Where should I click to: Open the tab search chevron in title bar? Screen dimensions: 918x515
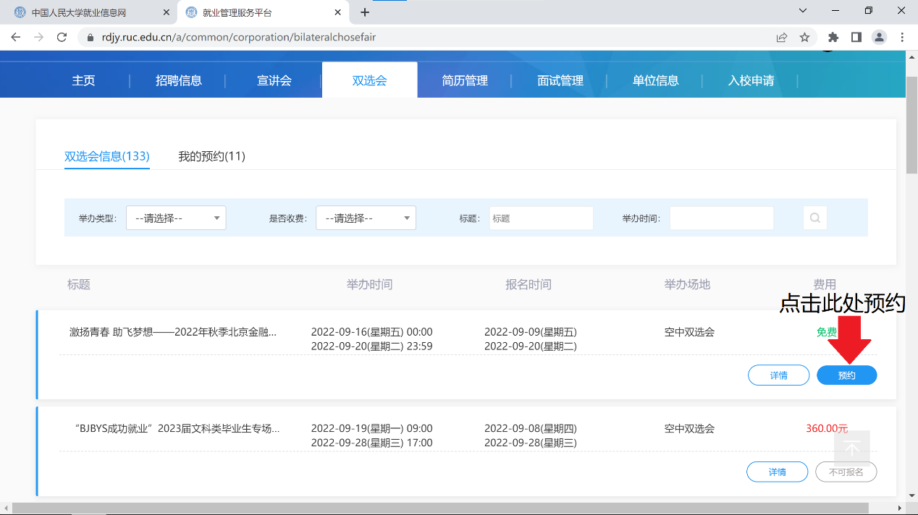coord(802,11)
